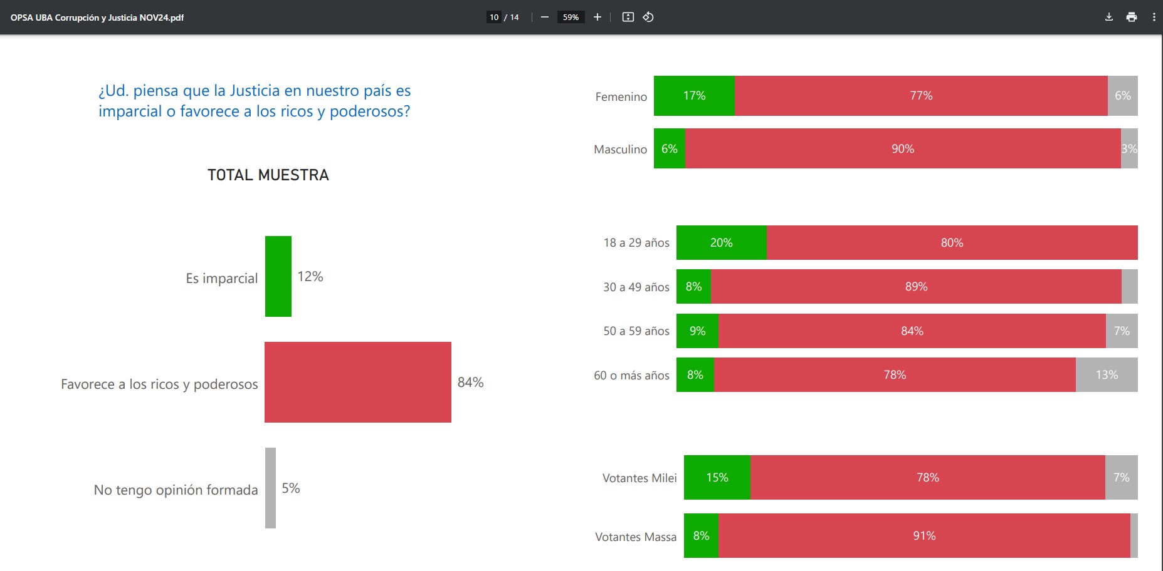
Task: Click the Femenino 77% red segment
Action: pos(920,96)
